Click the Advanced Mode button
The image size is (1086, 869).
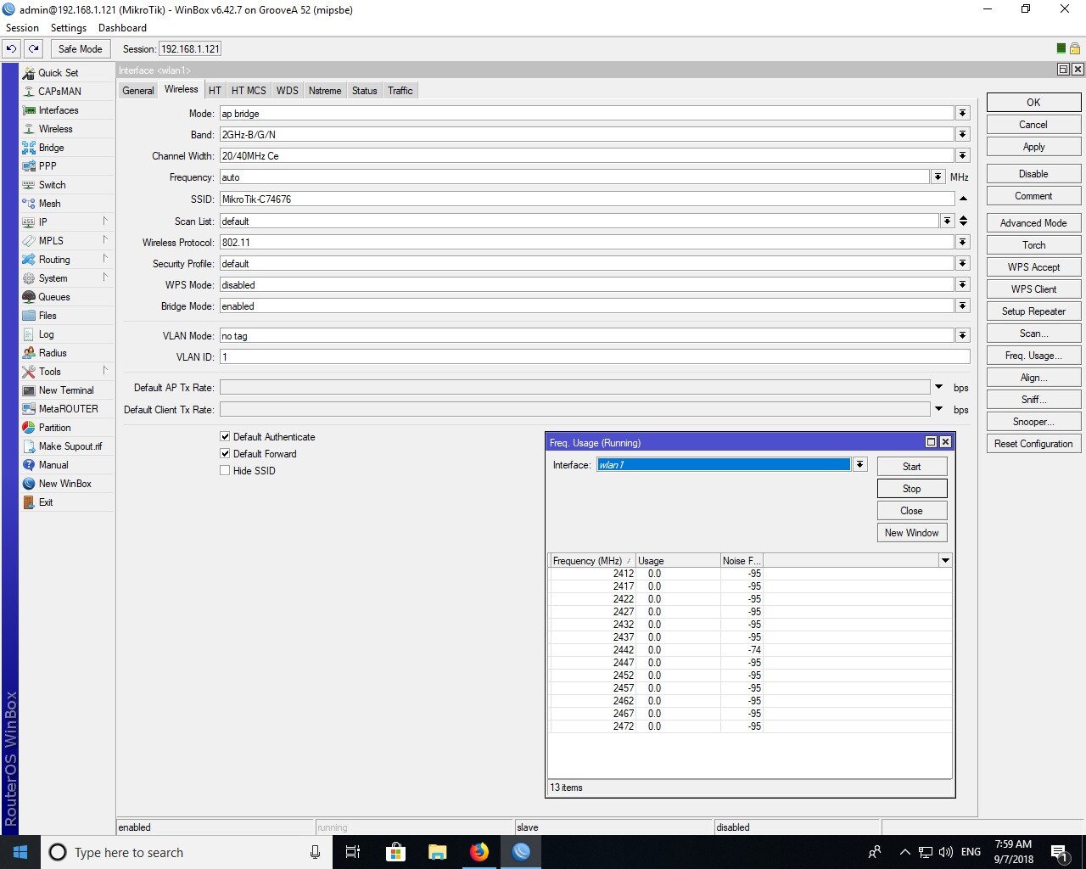[x=1033, y=223]
